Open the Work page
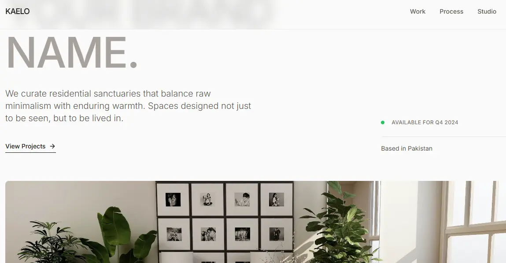Screen dimensions: 506x263 (417, 11)
